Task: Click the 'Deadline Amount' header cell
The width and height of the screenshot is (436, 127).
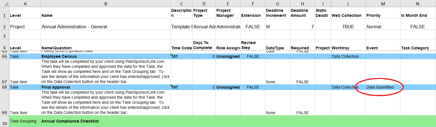Action: pos(302,13)
